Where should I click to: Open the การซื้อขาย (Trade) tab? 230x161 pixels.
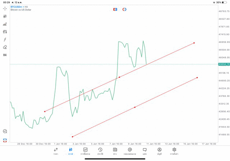tap(86, 151)
